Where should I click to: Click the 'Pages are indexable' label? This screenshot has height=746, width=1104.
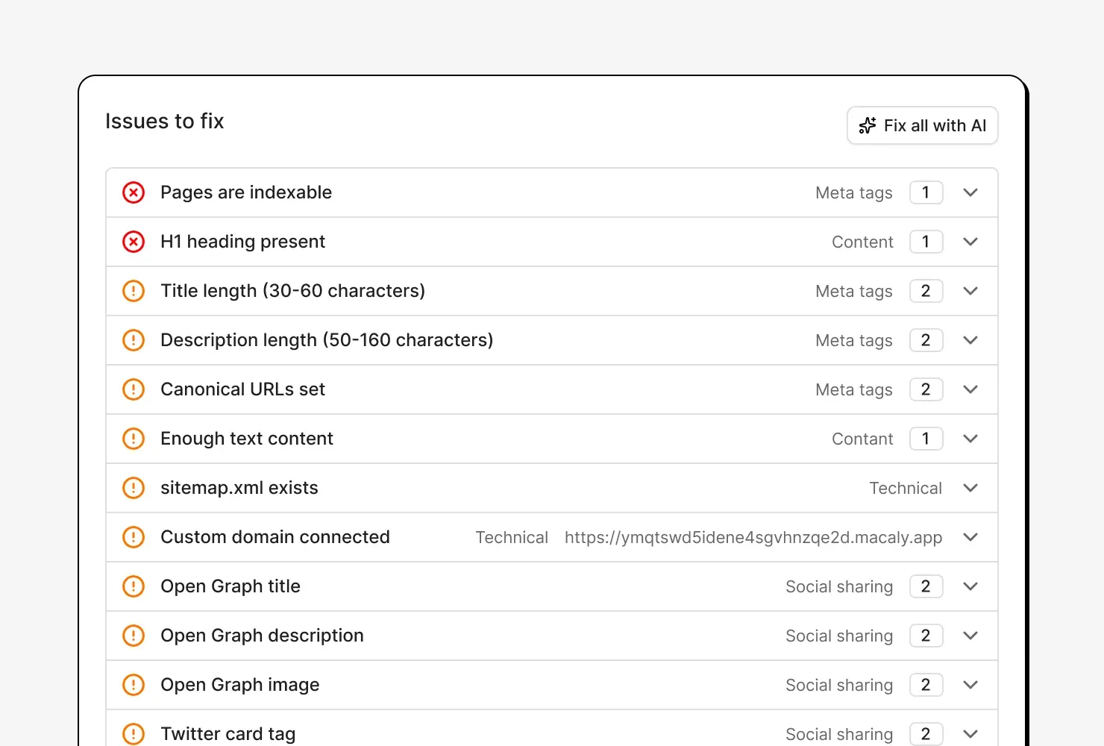[246, 192]
